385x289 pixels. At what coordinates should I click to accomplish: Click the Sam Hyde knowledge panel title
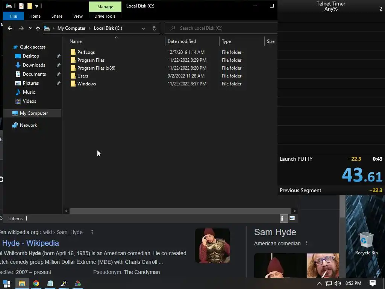(275, 232)
